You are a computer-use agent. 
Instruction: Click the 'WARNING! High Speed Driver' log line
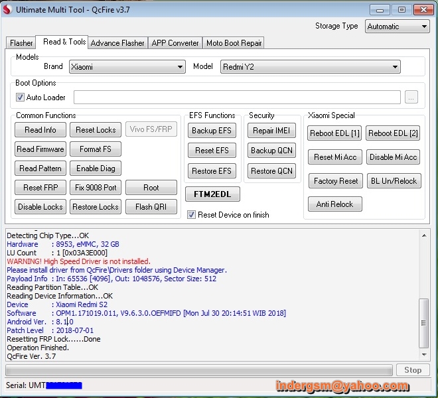coord(78,261)
